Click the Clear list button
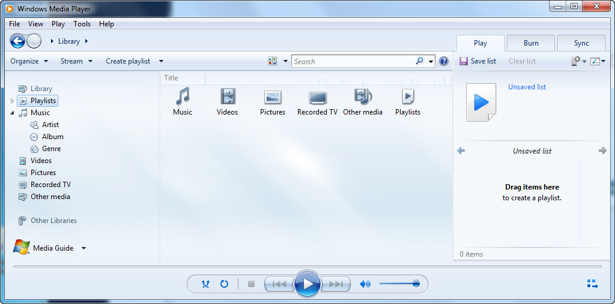This screenshot has height=304, width=615. (x=522, y=61)
